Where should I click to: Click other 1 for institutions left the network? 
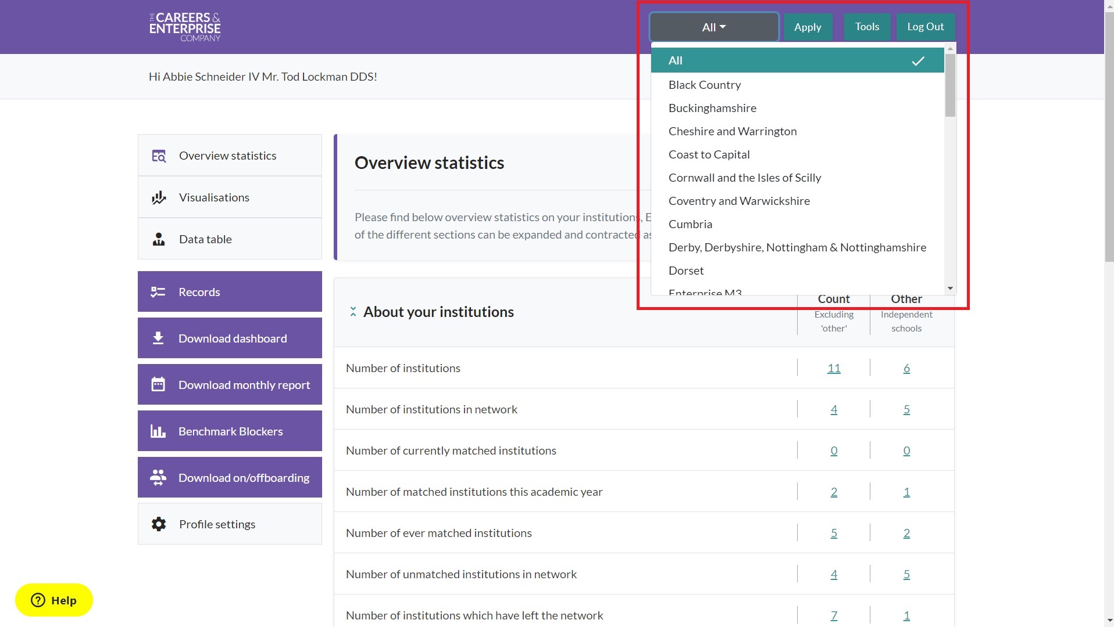coord(906,615)
